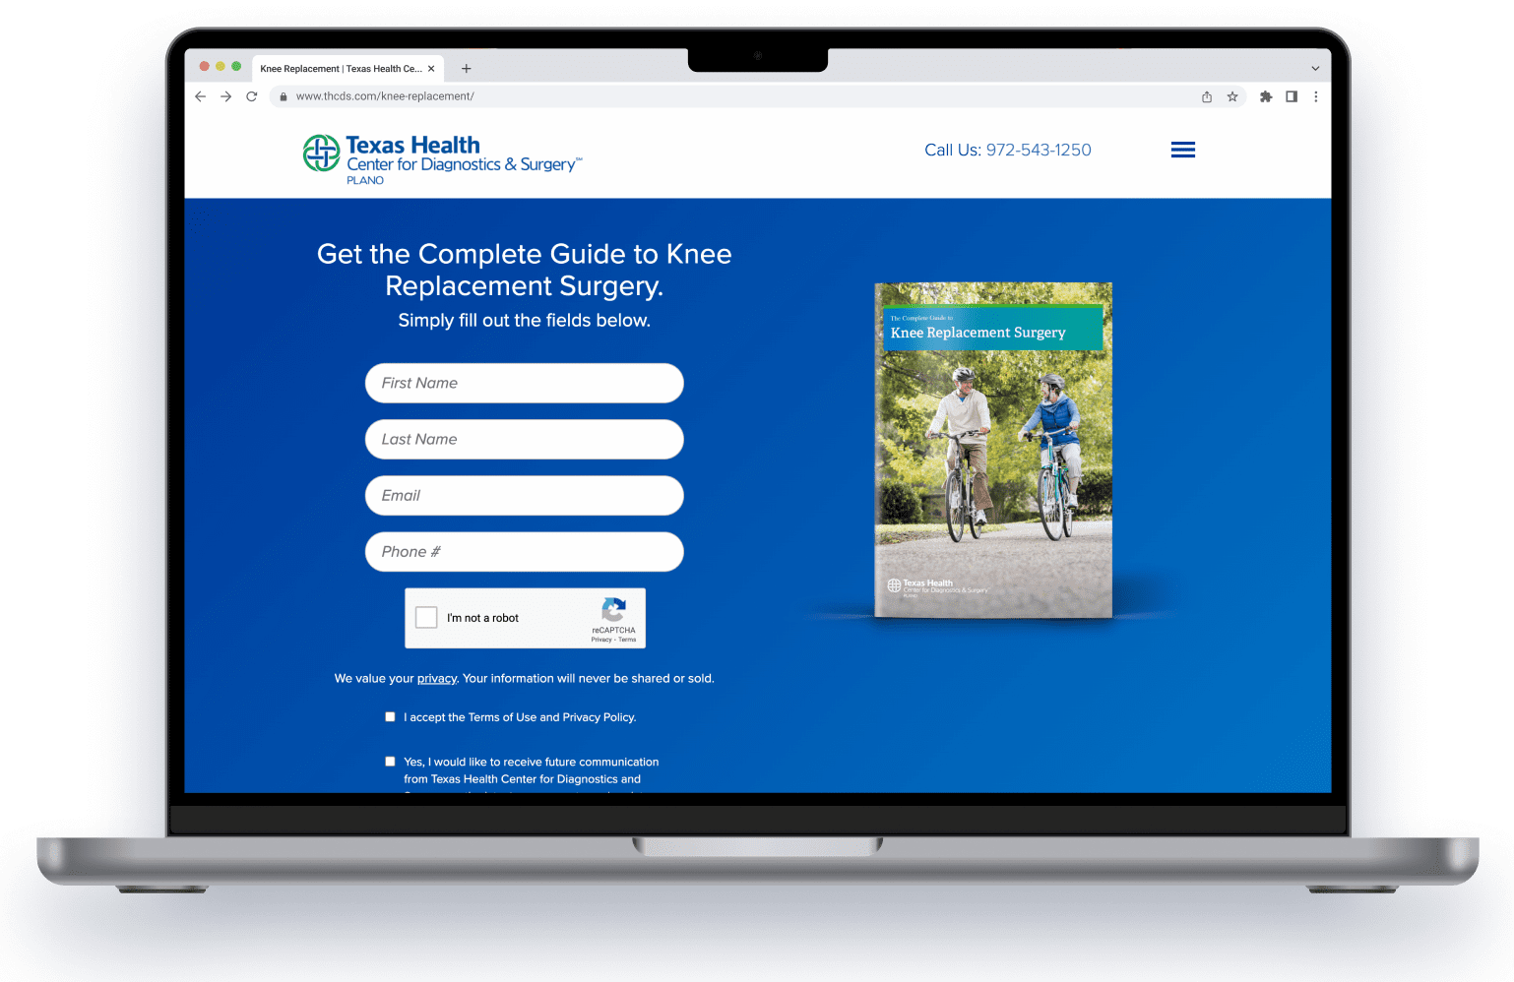This screenshot has height=982, width=1514.
Task: Open the hamburger navigation menu
Action: click(1183, 150)
